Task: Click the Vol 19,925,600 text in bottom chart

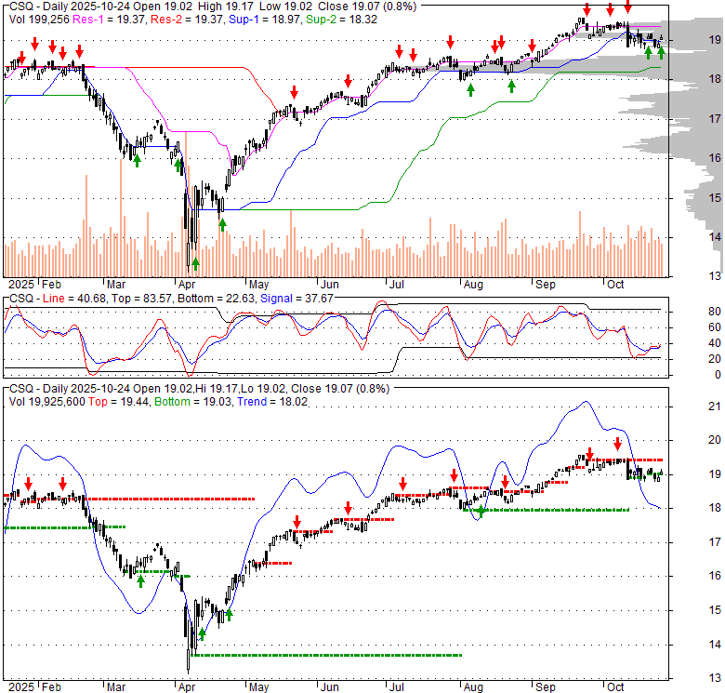Action: tap(46, 402)
